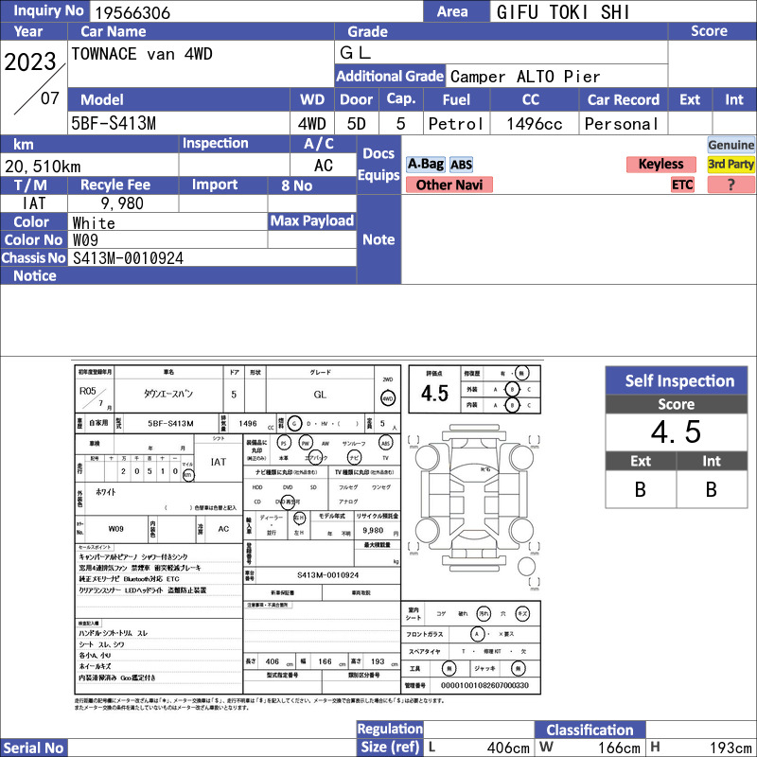The image size is (757, 757).
Task: Click the width value 166cm at bottom
Action: coord(619,748)
